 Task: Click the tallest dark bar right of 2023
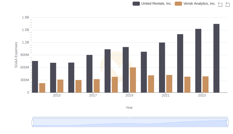(216, 58)
